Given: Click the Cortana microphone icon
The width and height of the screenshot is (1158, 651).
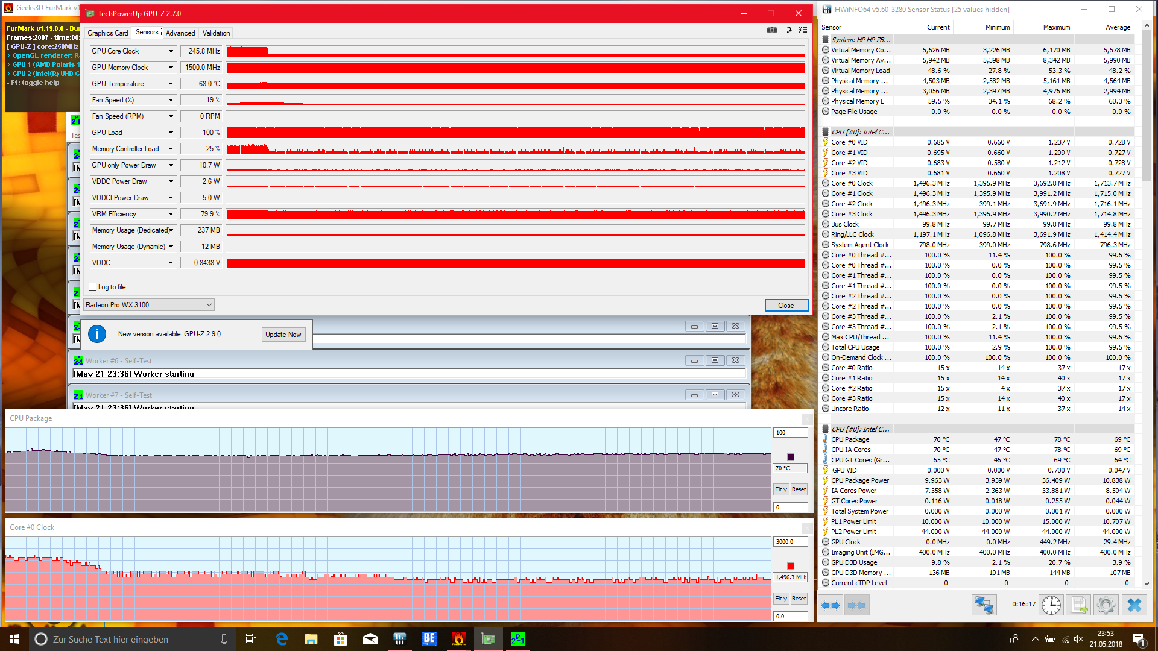Looking at the screenshot, I should click(224, 639).
